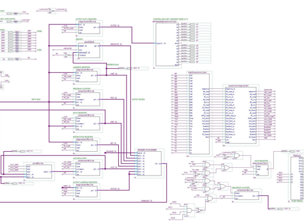Select the SEQUENCE COUNTER block

(247, 196)
